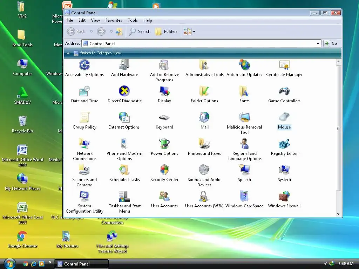
Task: Open the Windows Start orb
Action: 10,264
